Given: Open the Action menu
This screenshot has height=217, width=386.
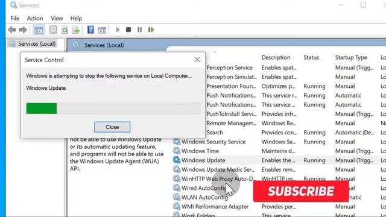Looking at the screenshot, I should click(35, 19).
